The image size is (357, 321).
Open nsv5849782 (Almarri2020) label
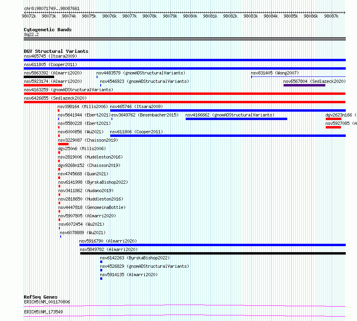pyautogui.click(x=109, y=249)
